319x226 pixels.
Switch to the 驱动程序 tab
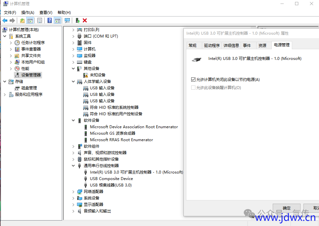click(212, 45)
